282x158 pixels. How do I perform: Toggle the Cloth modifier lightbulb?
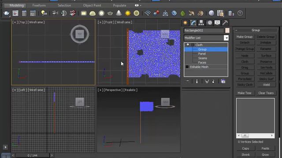(x=188, y=45)
